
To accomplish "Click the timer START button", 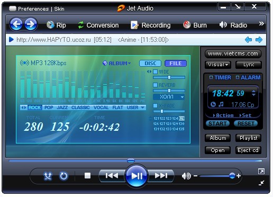I will [x=217, y=123].
